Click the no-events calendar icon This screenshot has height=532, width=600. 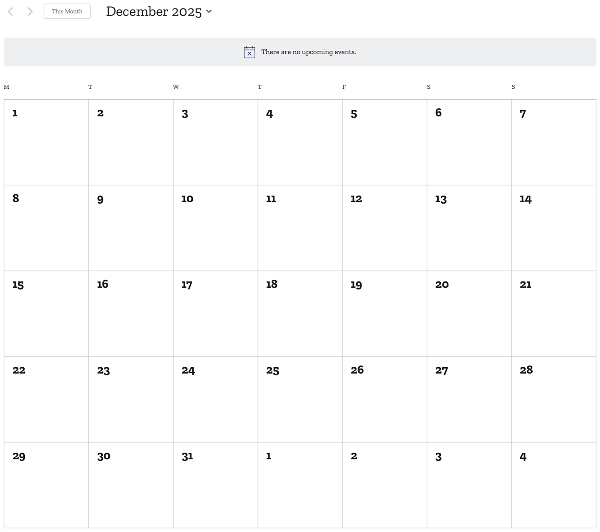point(249,52)
